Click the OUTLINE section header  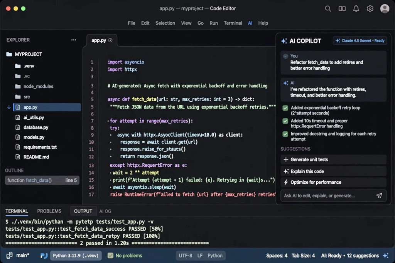[x=14, y=171]
